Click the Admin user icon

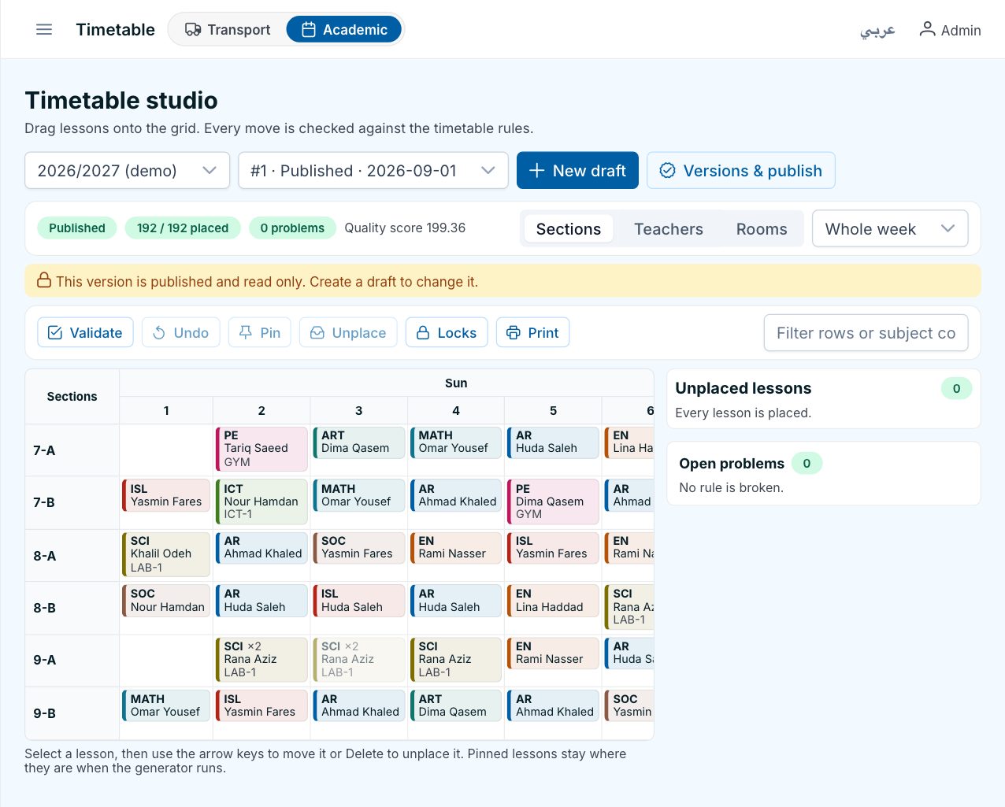[927, 29]
